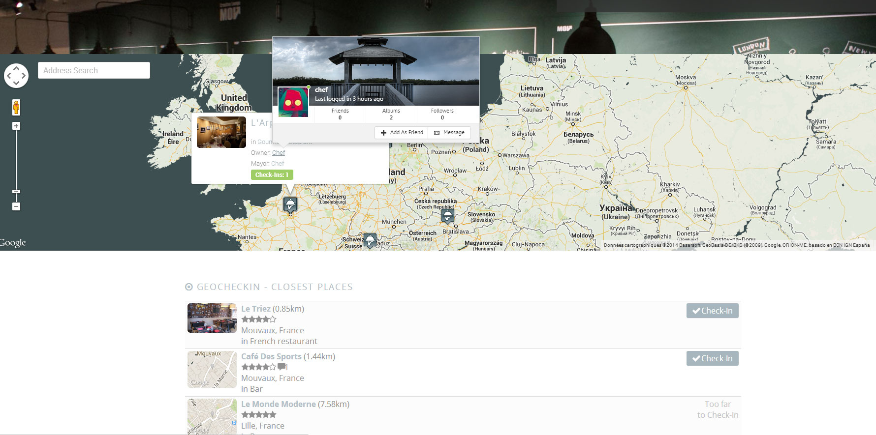
Task: Zoom out with the map minus button
Action: [16, 206]
